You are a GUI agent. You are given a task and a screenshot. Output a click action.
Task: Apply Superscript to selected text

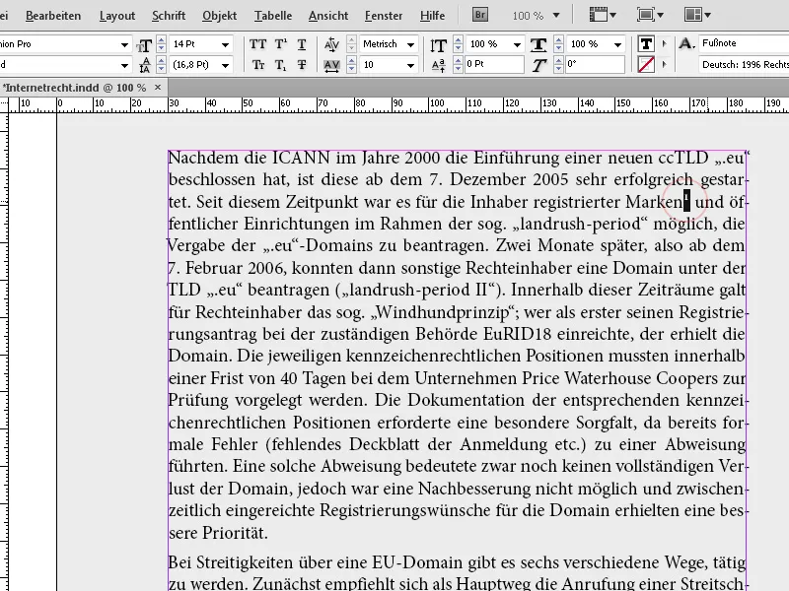click(x=279, y=43)
